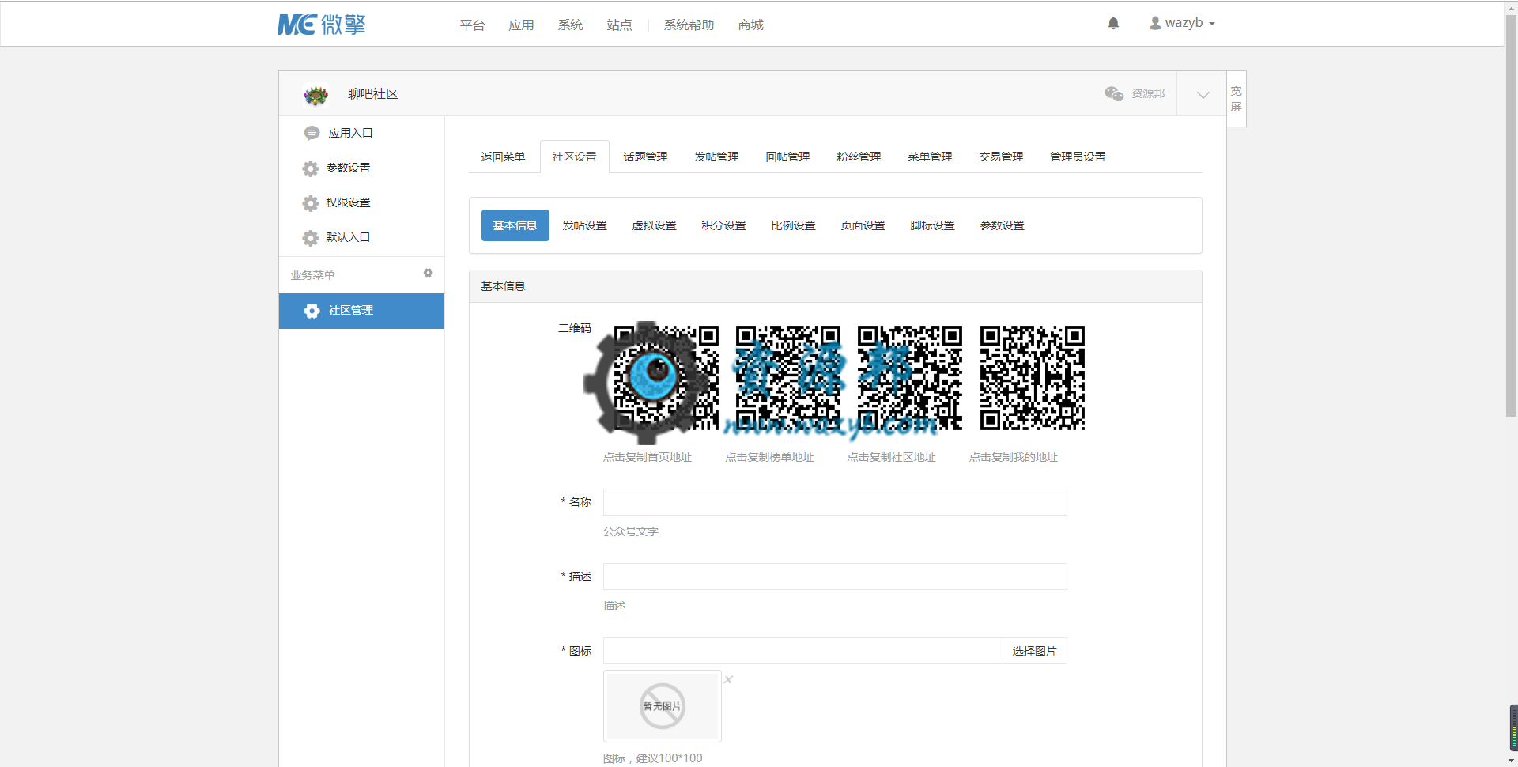Switch to the 管理员设置 tab
This screenshot has width=1518, height=767.
(1078, 157)
